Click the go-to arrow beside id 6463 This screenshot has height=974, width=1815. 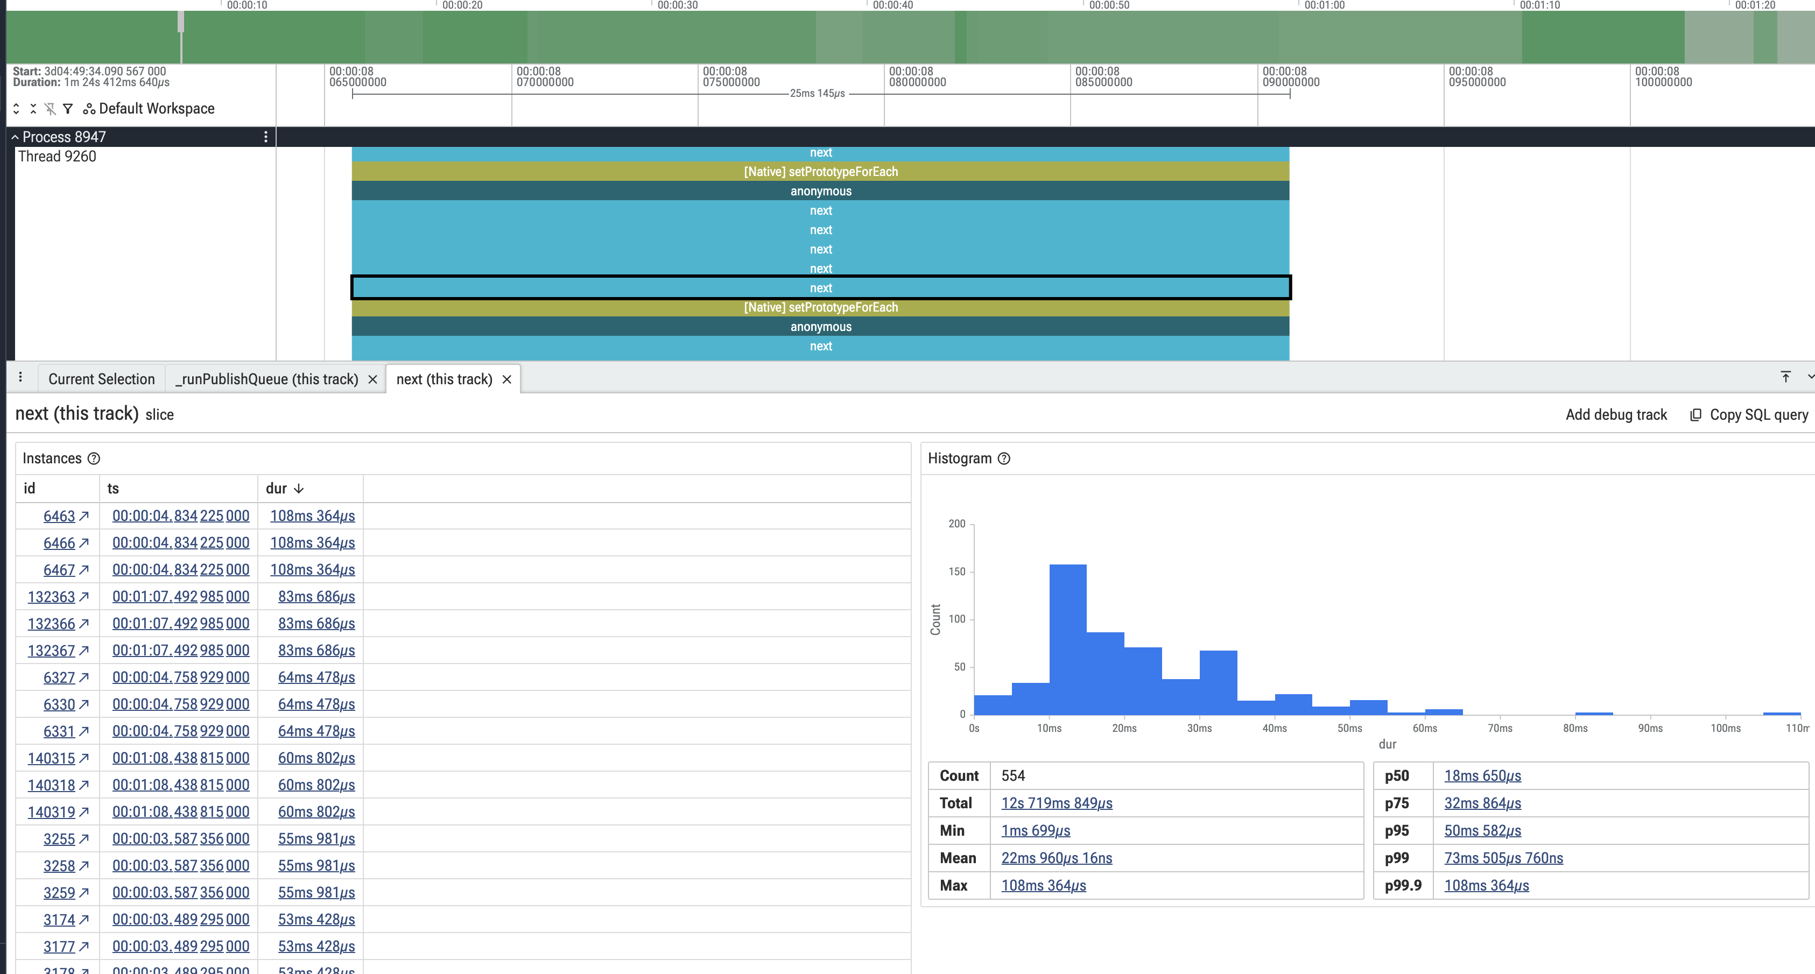(85, 516)
